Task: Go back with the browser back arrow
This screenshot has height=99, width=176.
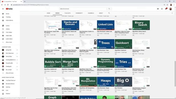Action: [2, 5]
